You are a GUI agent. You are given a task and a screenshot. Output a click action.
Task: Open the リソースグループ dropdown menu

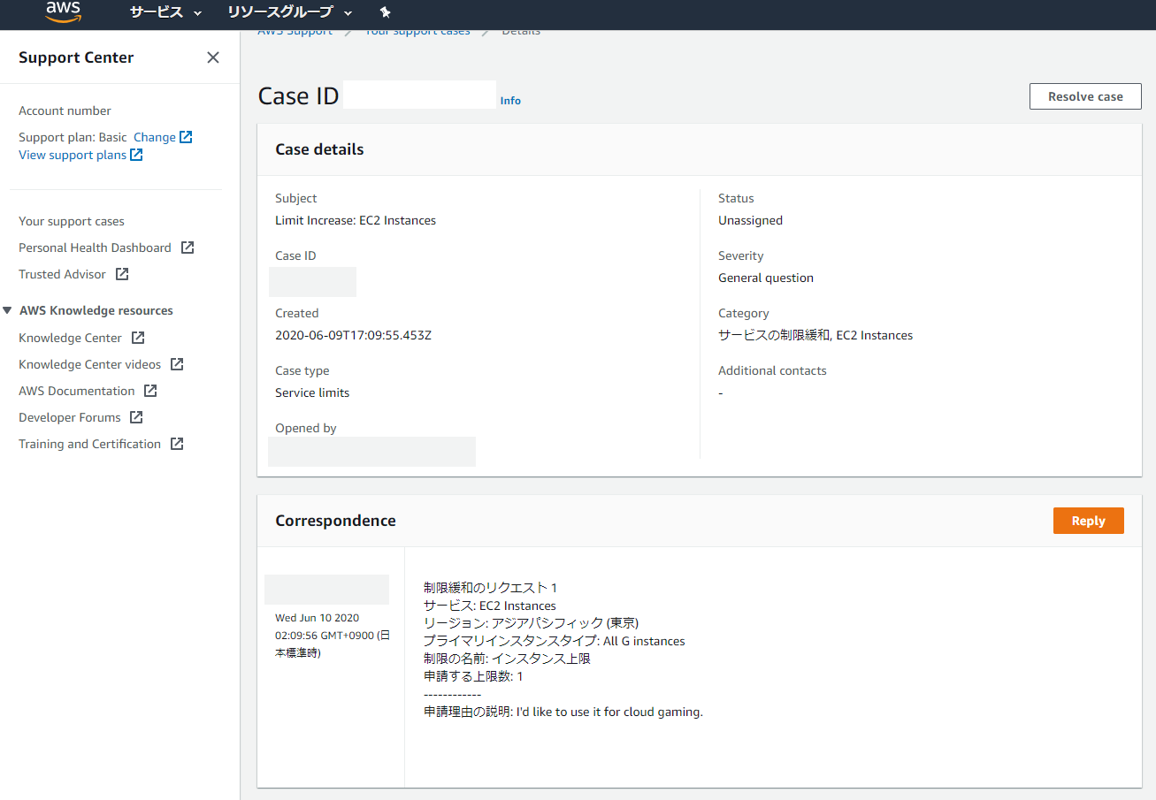pyautogui.click(x=289, y=12)
